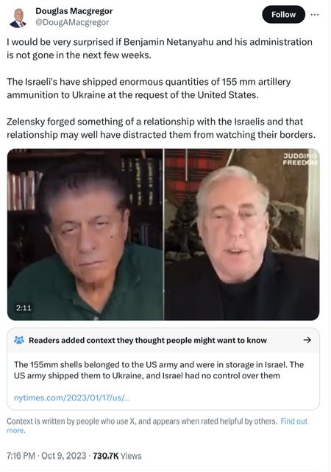Open the three-dot more options menu
The image size is (331, 472).
(x=315, y=15)
